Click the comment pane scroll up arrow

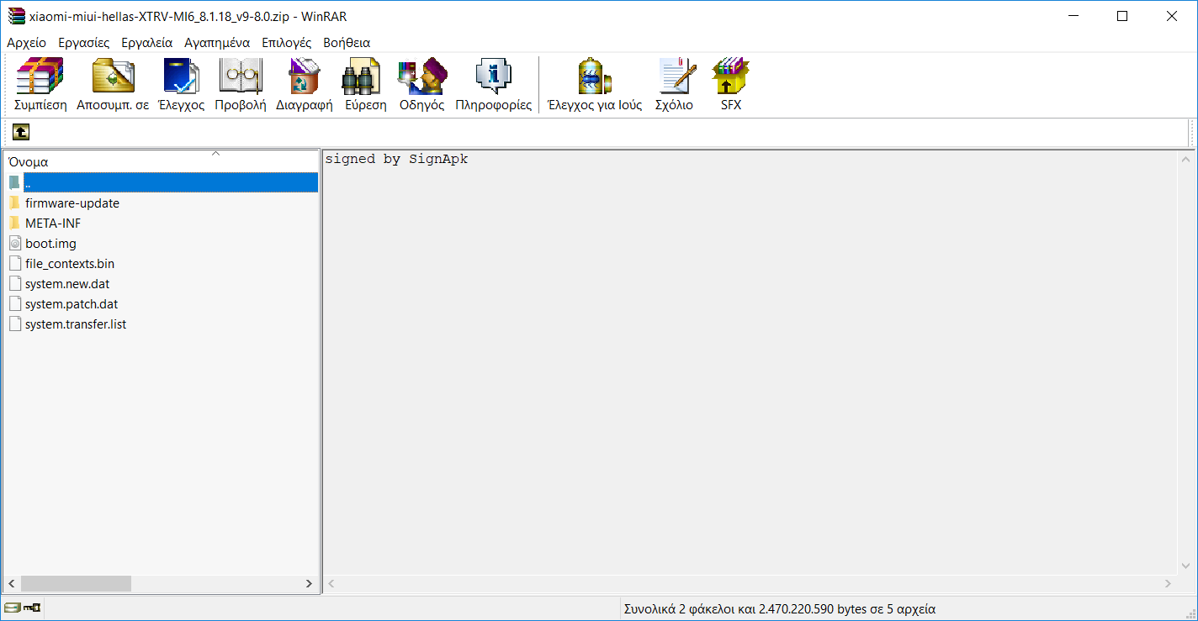point(1185,160)
